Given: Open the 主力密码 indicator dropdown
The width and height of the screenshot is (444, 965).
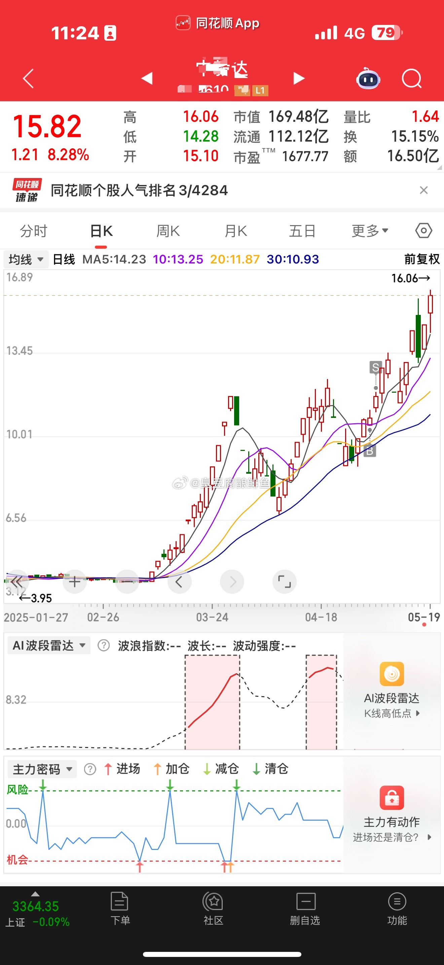Looking at the screenshot, I should coord(42,769).
